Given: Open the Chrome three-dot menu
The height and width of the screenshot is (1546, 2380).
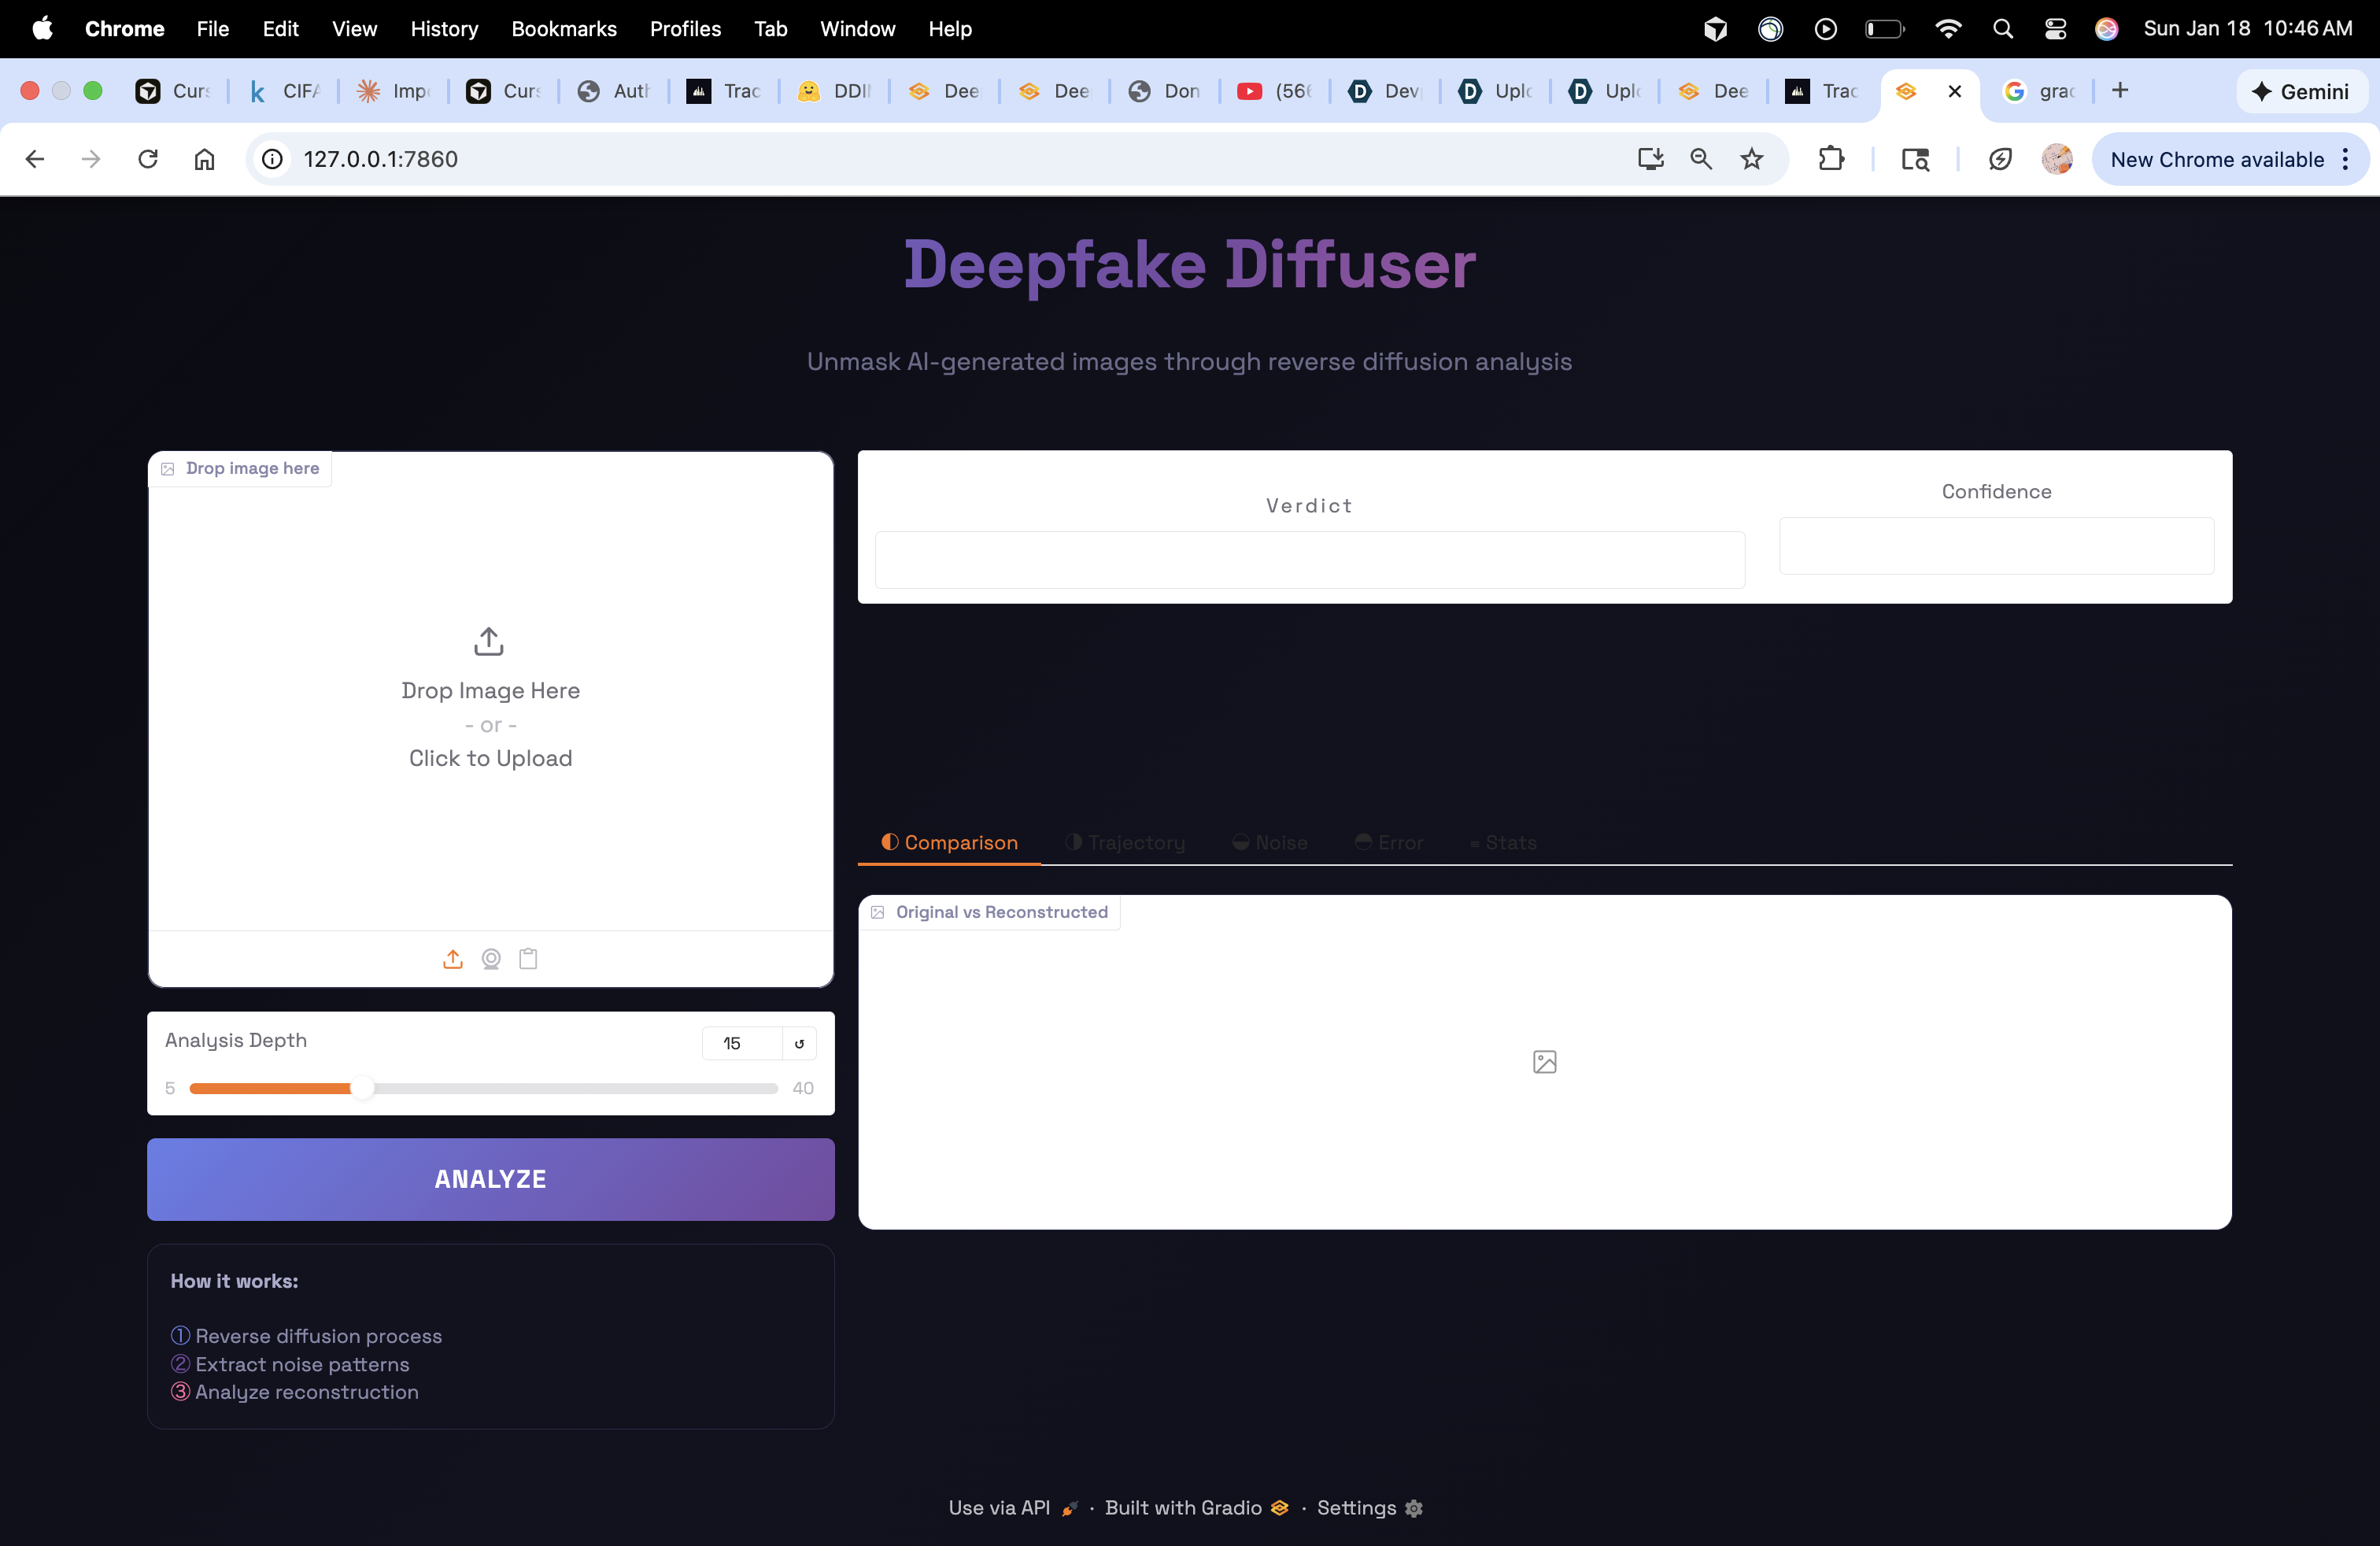Looking at the screenshot, I should point(2345,159).
